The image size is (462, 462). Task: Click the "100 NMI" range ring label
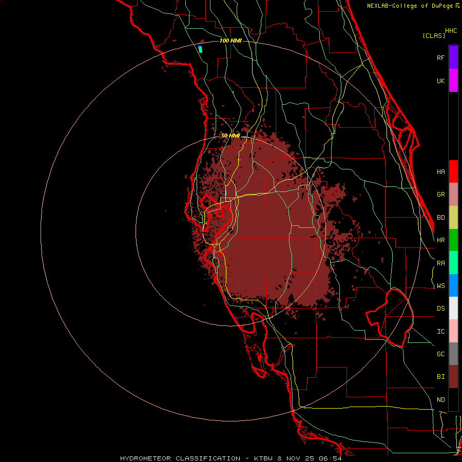point(230,41)
